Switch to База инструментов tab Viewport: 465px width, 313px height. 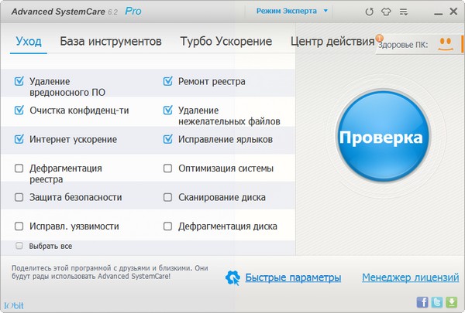click(111, 41)
